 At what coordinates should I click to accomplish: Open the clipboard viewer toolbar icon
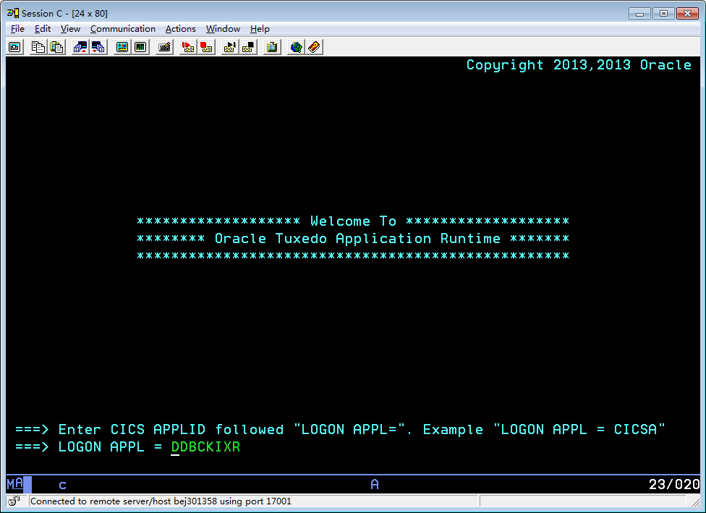pyautogui.click(x=272, y=47)
